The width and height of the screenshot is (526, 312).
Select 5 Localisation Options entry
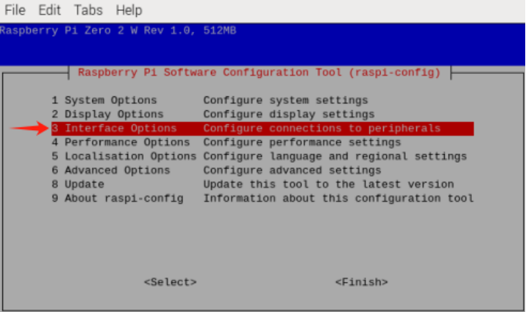124,156
